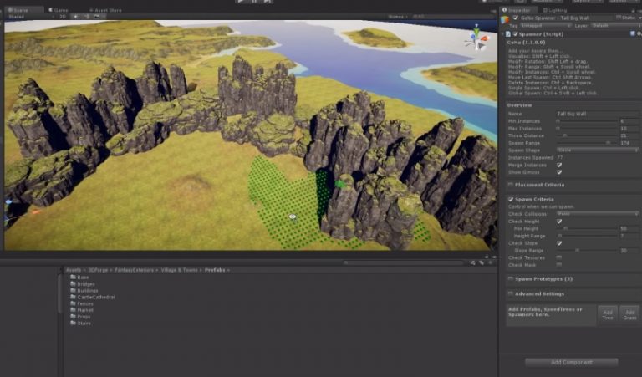
Task: Enable the Check Textures checkbox
Action: [559, 258]
